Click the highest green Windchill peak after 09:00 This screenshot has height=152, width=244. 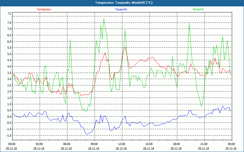click(x=104, y=18)
